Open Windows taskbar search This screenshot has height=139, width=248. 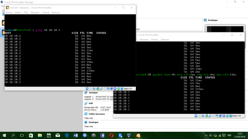tap(13, 135)
